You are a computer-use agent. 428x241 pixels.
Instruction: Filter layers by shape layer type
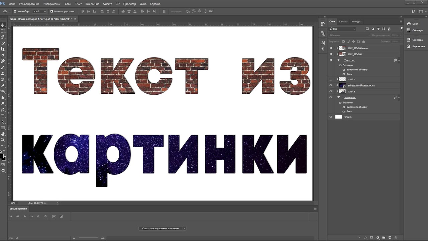(x=384, y=29)
